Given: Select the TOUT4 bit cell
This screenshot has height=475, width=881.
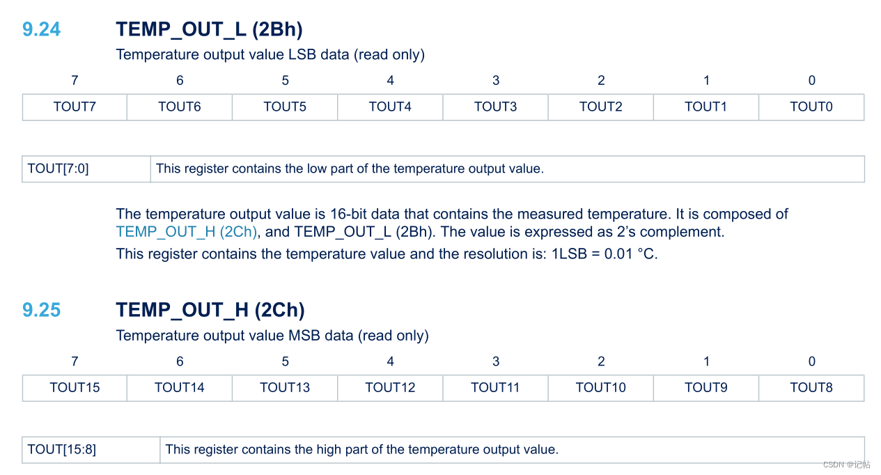Looking at the screenshot, I should point(390,107).
